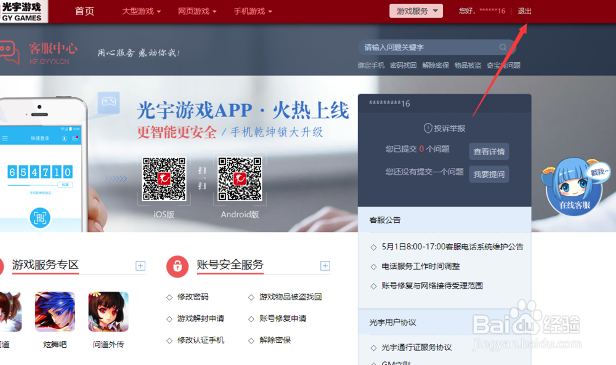The image size is (616, 365).
Task: Select the 问道外传 game icon
Action: (x=108, y=311)
